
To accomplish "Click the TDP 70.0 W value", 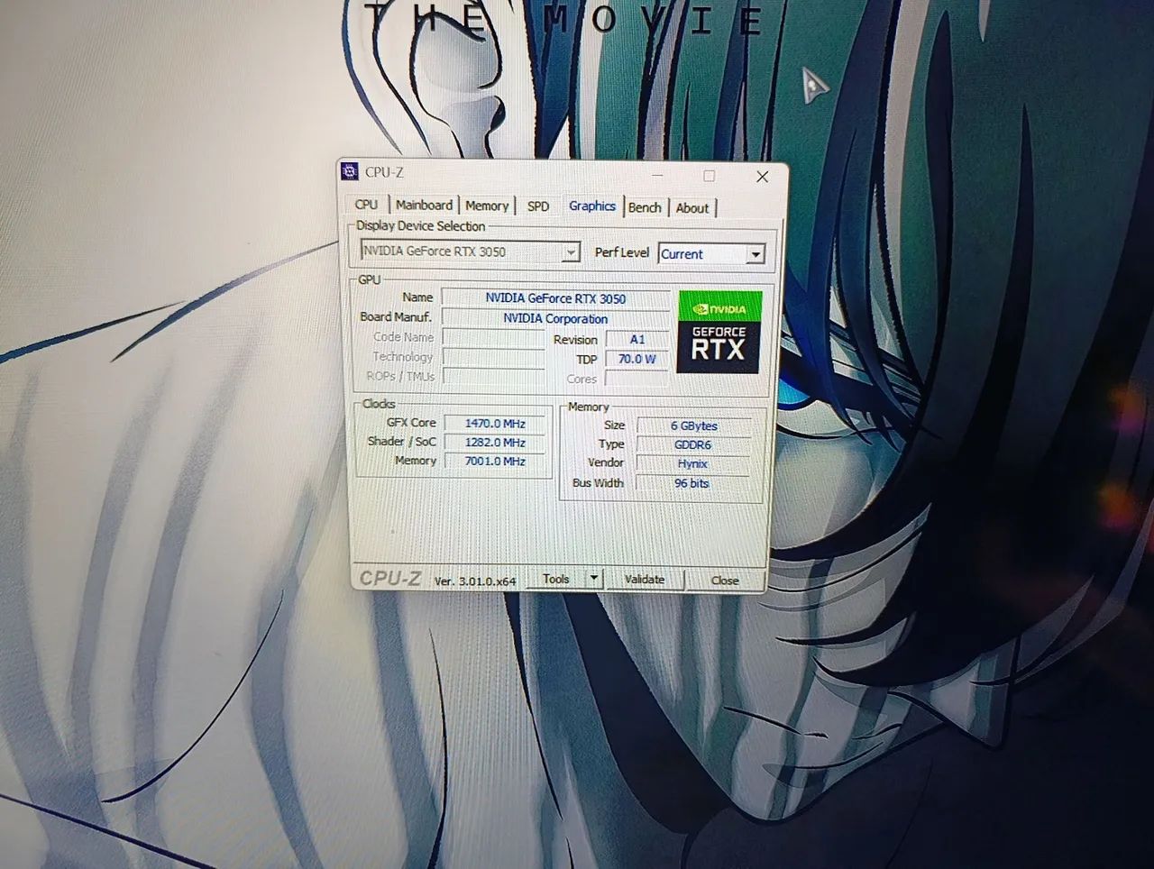I will (637, 359).
